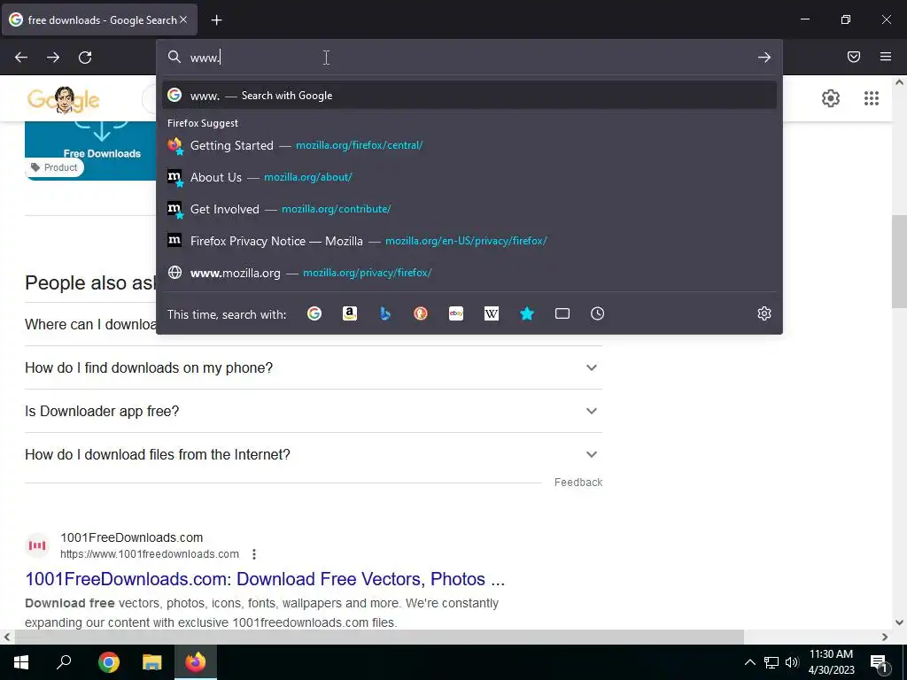Click the 1001FreeDownloads site favicon
Viewport: 907px width, 680px height.
[37, 545]
